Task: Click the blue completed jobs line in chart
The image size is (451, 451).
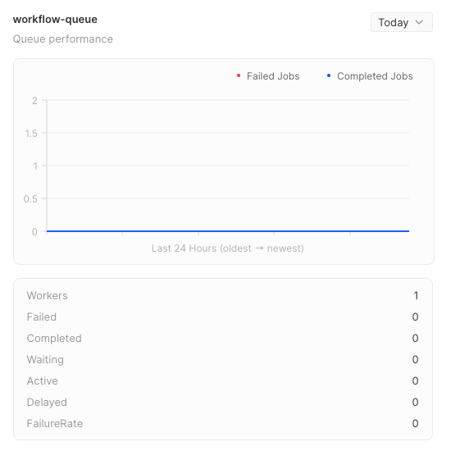Action: pos(228,231)
